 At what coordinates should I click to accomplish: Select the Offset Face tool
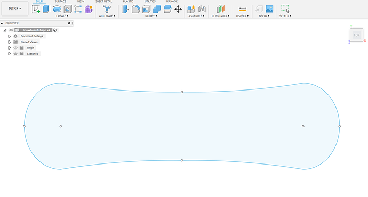(x=167, y=9)
